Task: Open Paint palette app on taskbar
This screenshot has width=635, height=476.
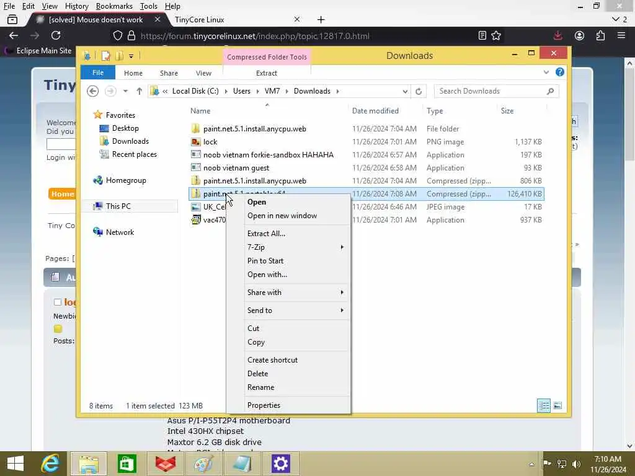Action: pos(203,464)
